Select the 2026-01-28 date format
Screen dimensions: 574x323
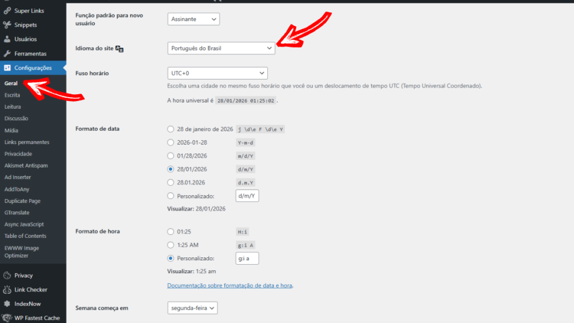click(170, 142)
